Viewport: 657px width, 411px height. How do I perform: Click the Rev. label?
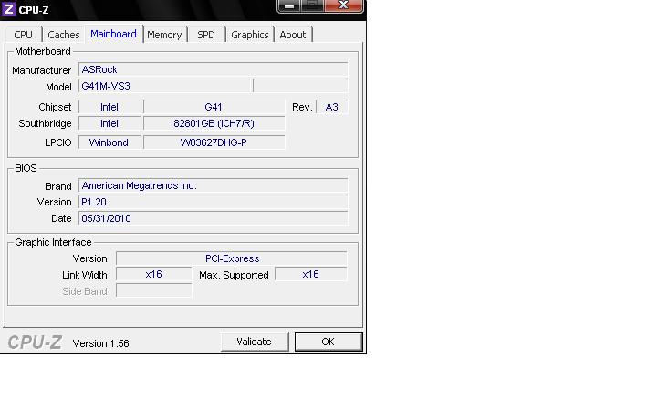pyautogui.click(x=302, y=107)
